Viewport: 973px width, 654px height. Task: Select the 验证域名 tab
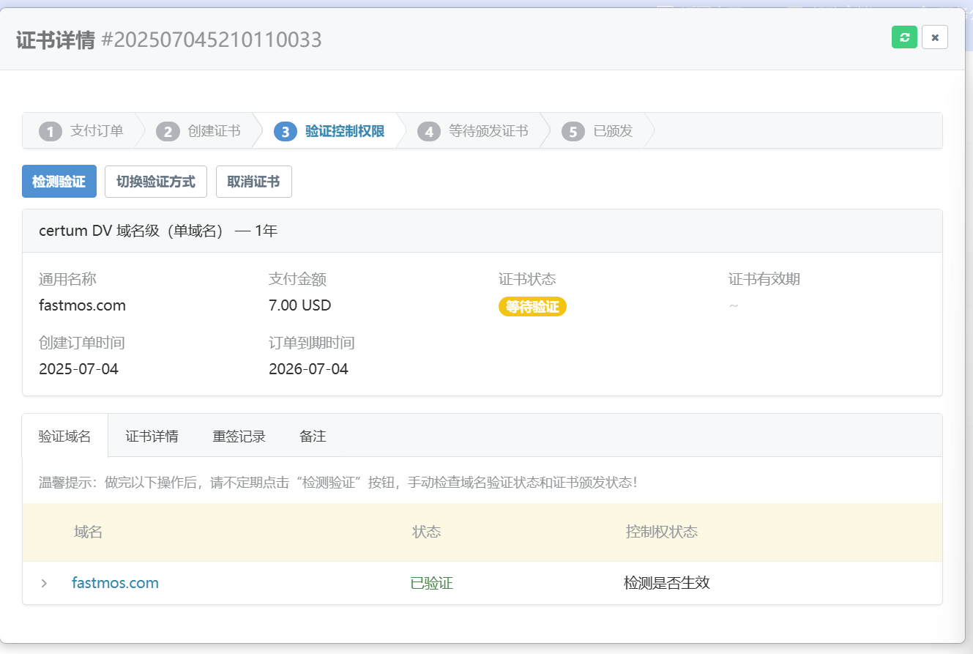pos(65,436)
